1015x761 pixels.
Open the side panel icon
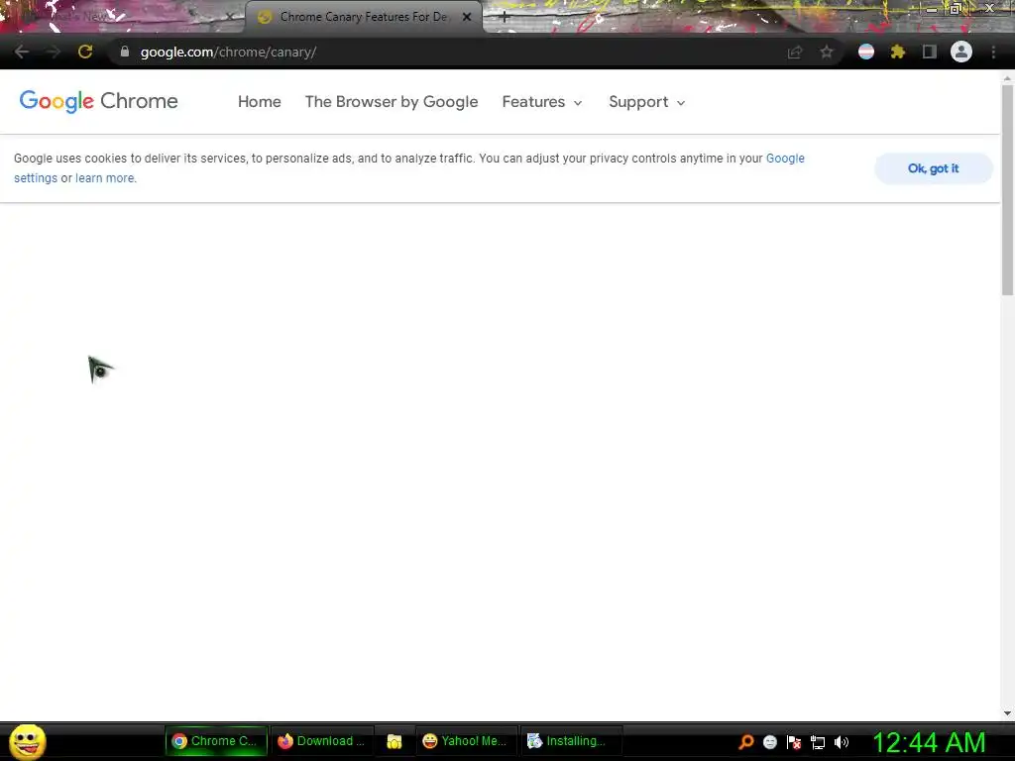click(x=930, y=52)
